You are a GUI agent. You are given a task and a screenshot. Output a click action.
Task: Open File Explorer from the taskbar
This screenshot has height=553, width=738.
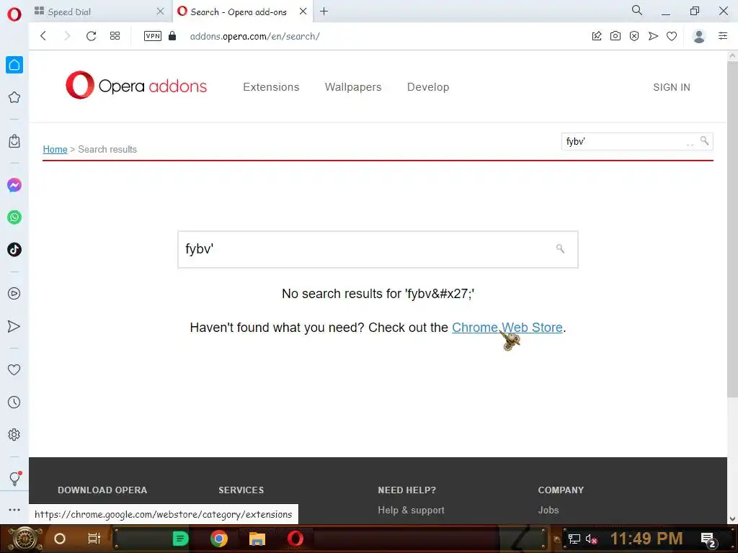pos(257,539)
